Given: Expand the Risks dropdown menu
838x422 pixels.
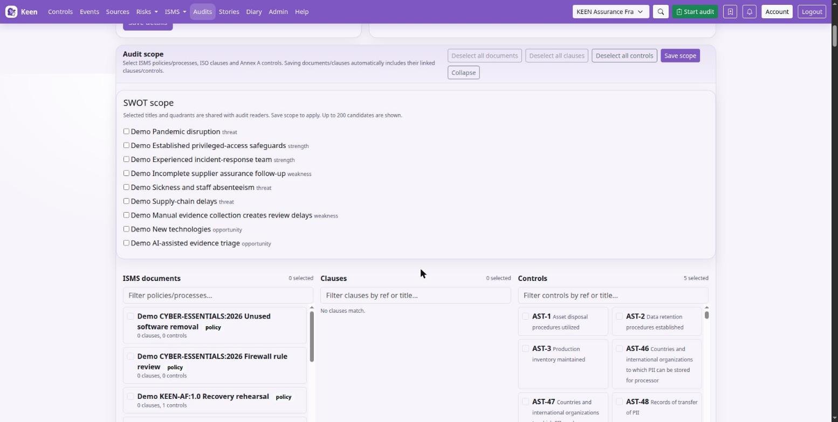Looking at the screenshot, I should click(147, 12).
